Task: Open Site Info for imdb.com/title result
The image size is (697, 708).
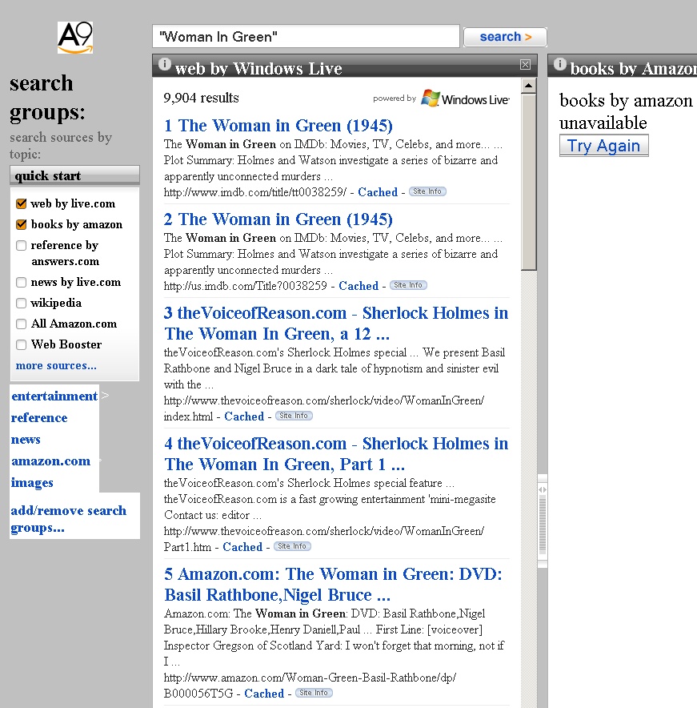Action: (x=427, y=191)
